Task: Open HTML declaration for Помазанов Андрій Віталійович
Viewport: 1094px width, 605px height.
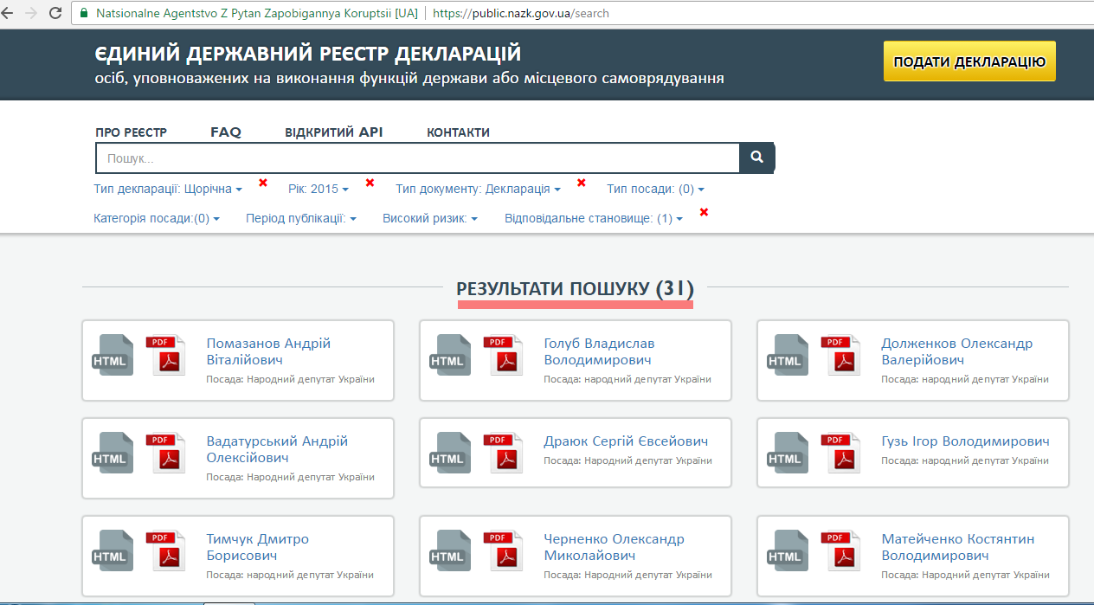Action: pos(112,355)
